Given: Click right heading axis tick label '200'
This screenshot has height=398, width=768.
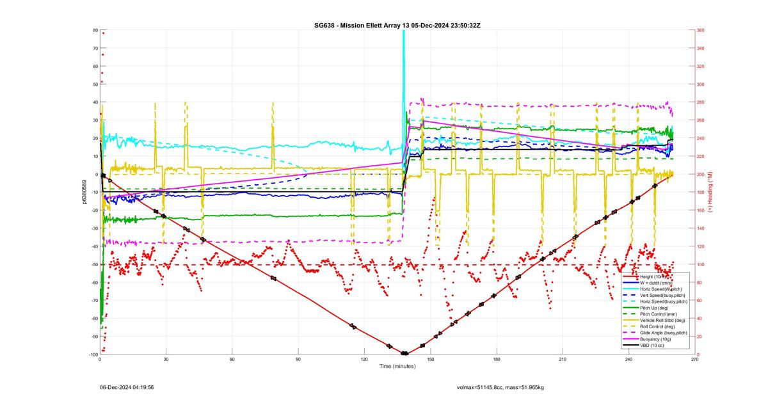Looking at the screenshot, I should click(x=701, y=174).
